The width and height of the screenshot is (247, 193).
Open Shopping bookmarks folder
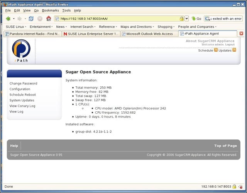pyautogui.click(x=166, y=27)
